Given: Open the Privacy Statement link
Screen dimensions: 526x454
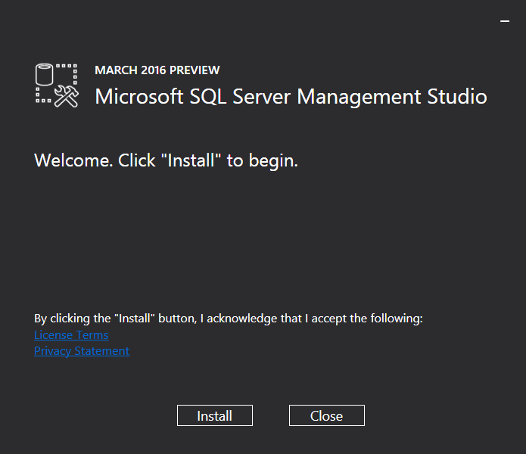Looking at the screenshot, I should pos(82,351).
